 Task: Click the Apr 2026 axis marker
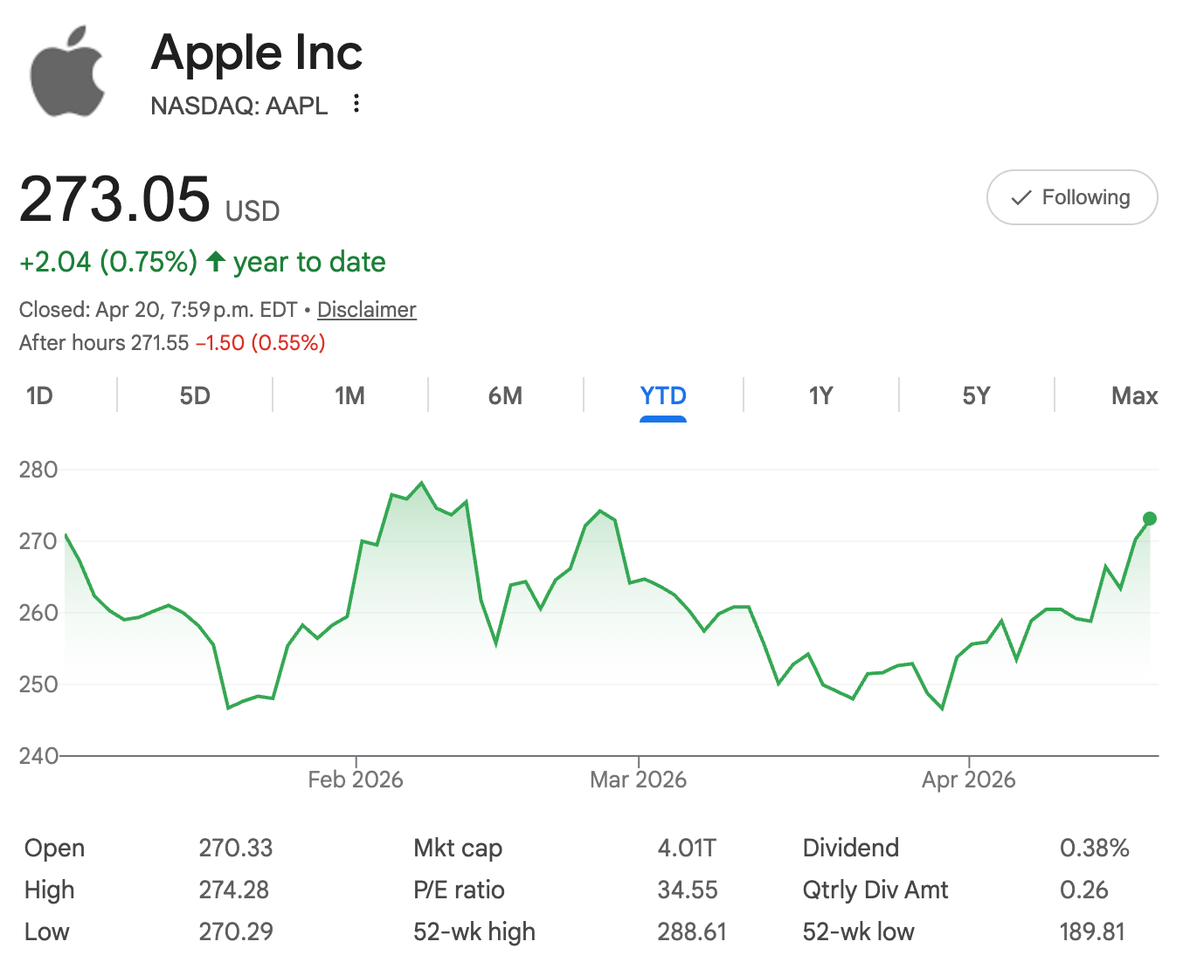point(969,780)
